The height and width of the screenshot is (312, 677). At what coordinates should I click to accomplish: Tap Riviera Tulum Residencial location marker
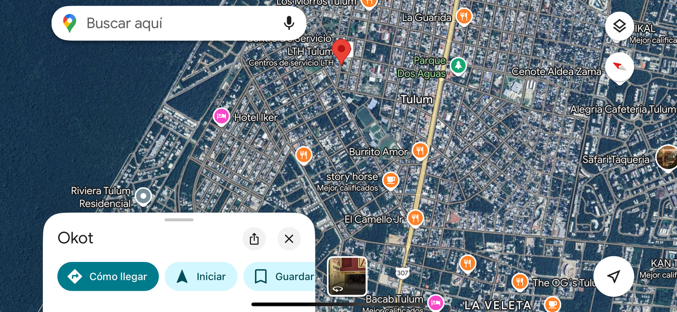tap(144, 196)
